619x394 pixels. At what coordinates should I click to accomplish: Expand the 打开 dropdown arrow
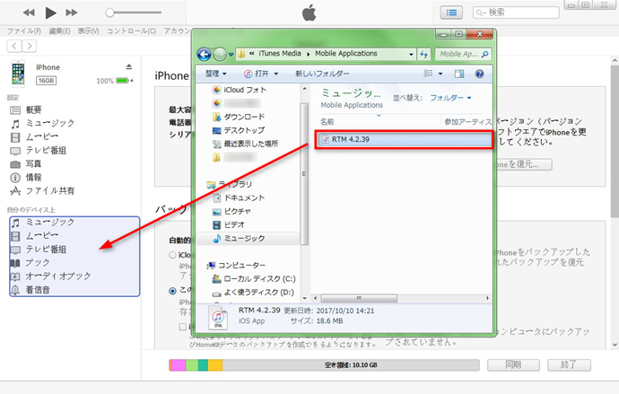point(276,74)
